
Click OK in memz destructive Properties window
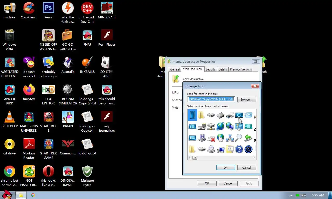[207, 183]
